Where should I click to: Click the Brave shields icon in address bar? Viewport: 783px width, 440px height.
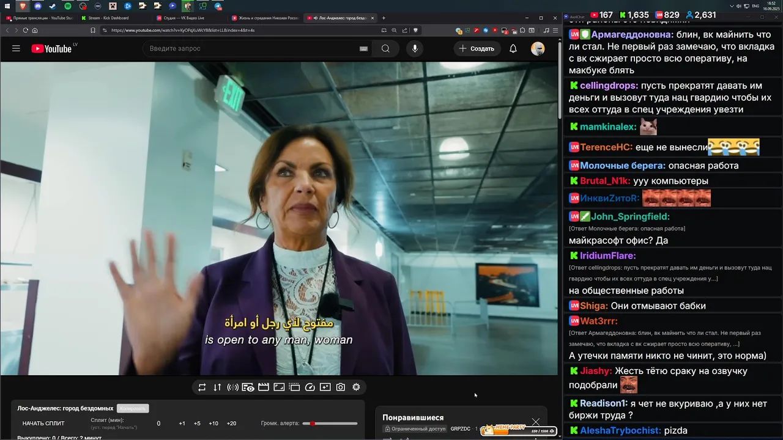(x=415, y=30)
